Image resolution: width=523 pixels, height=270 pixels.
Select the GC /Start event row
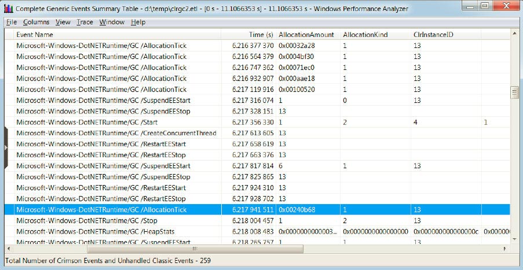point(257,122)
